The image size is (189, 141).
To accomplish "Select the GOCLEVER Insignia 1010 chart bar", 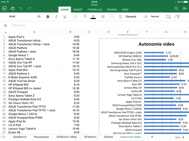I will [x=154, y=53].
